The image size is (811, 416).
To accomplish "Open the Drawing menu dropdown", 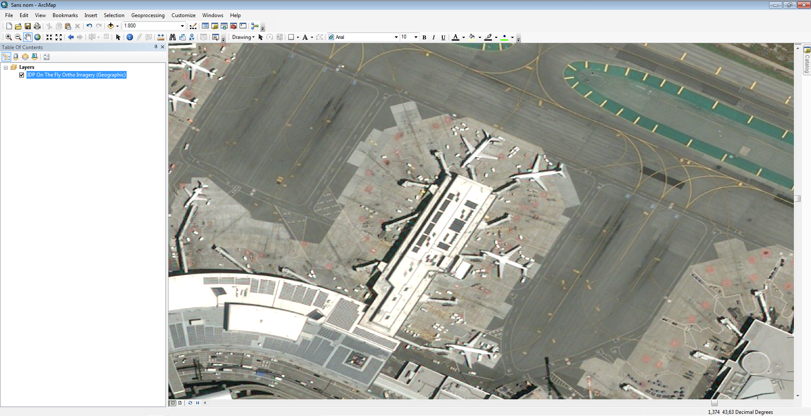I will (243, 37).
